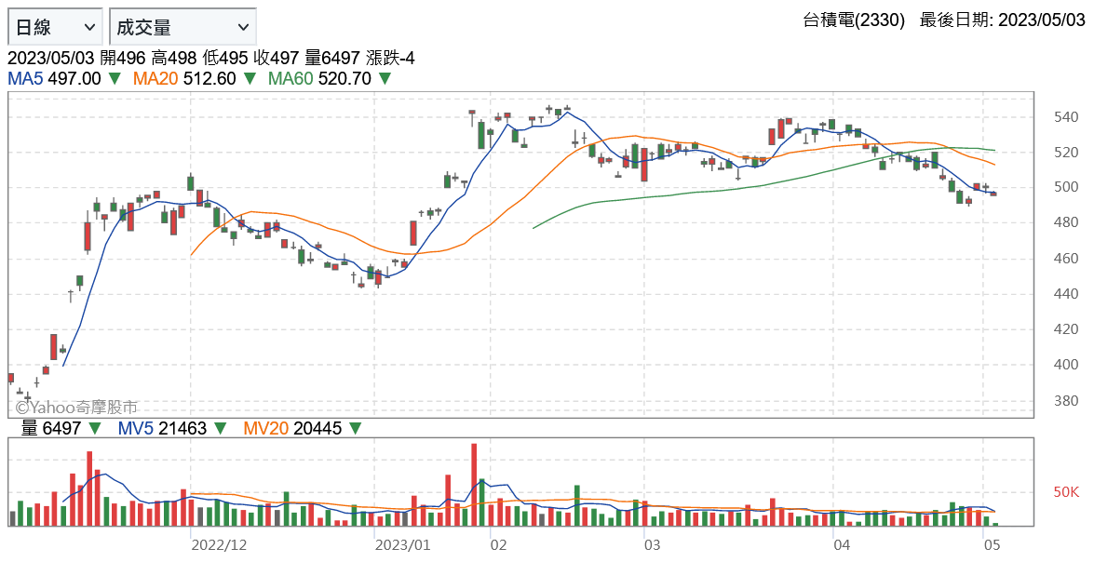Click the down arrow after 量 6497
Screen dimensions: 1094x562
click(95, 428)
